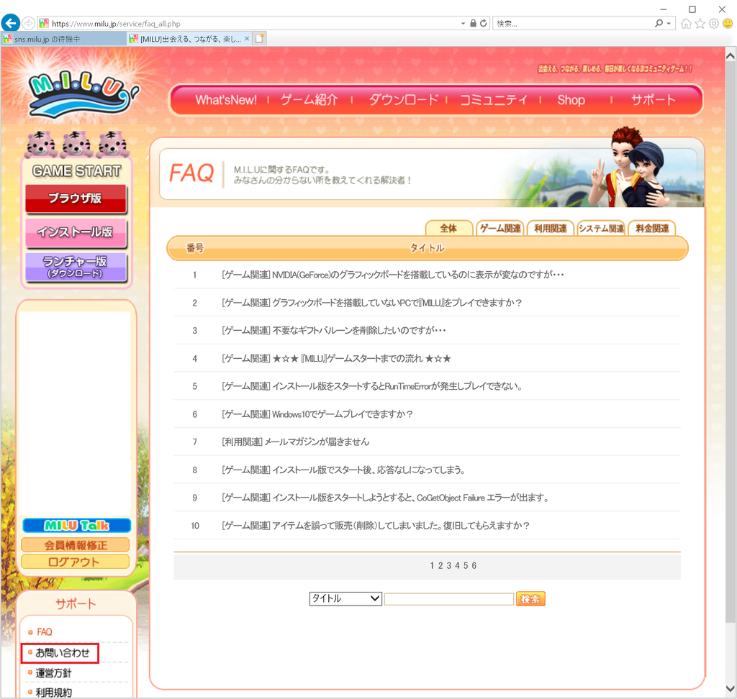Select the 利用関連 FAQ tab

click(551, 228)
